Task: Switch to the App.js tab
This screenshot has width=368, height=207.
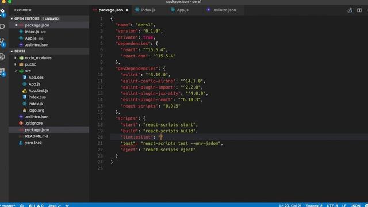Action: tap(183, 10)
